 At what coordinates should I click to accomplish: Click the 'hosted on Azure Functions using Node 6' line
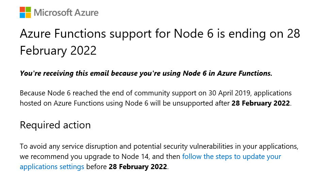(x=84, y=103)
